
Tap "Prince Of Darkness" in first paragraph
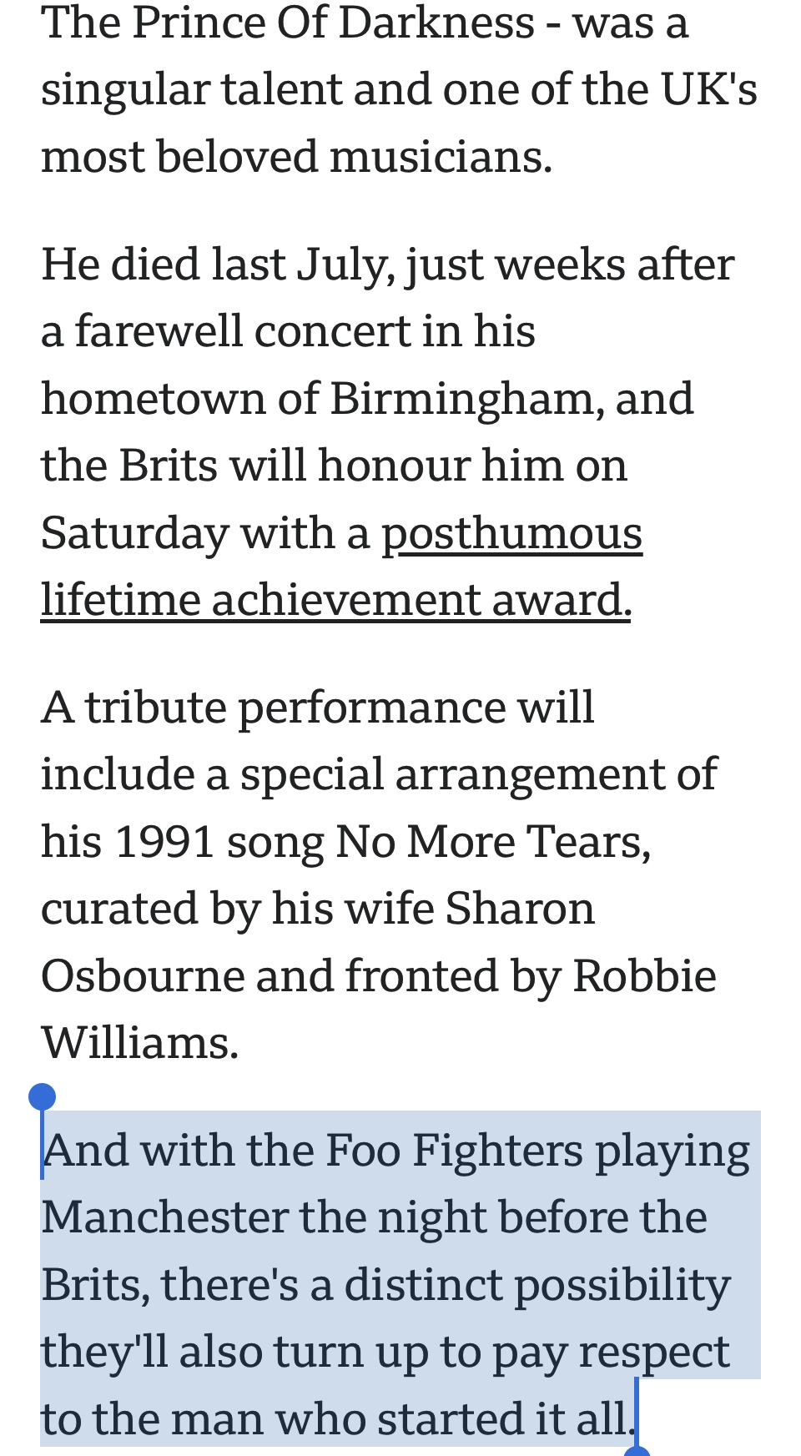point(334,23)
